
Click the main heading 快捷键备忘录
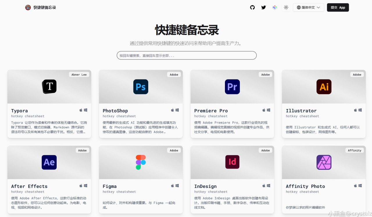[x=187, y=30]
